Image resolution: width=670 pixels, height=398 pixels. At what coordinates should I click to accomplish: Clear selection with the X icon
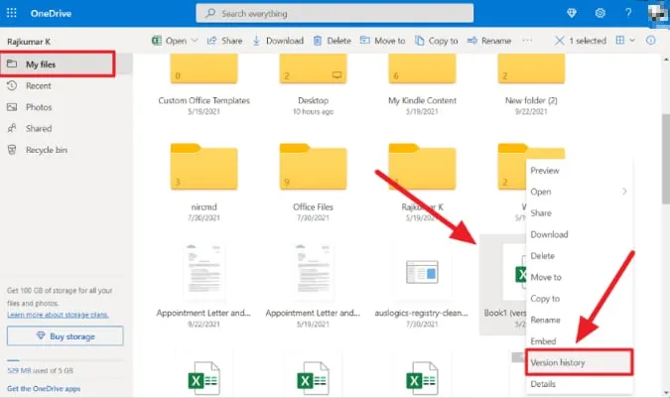coord(560,41)
